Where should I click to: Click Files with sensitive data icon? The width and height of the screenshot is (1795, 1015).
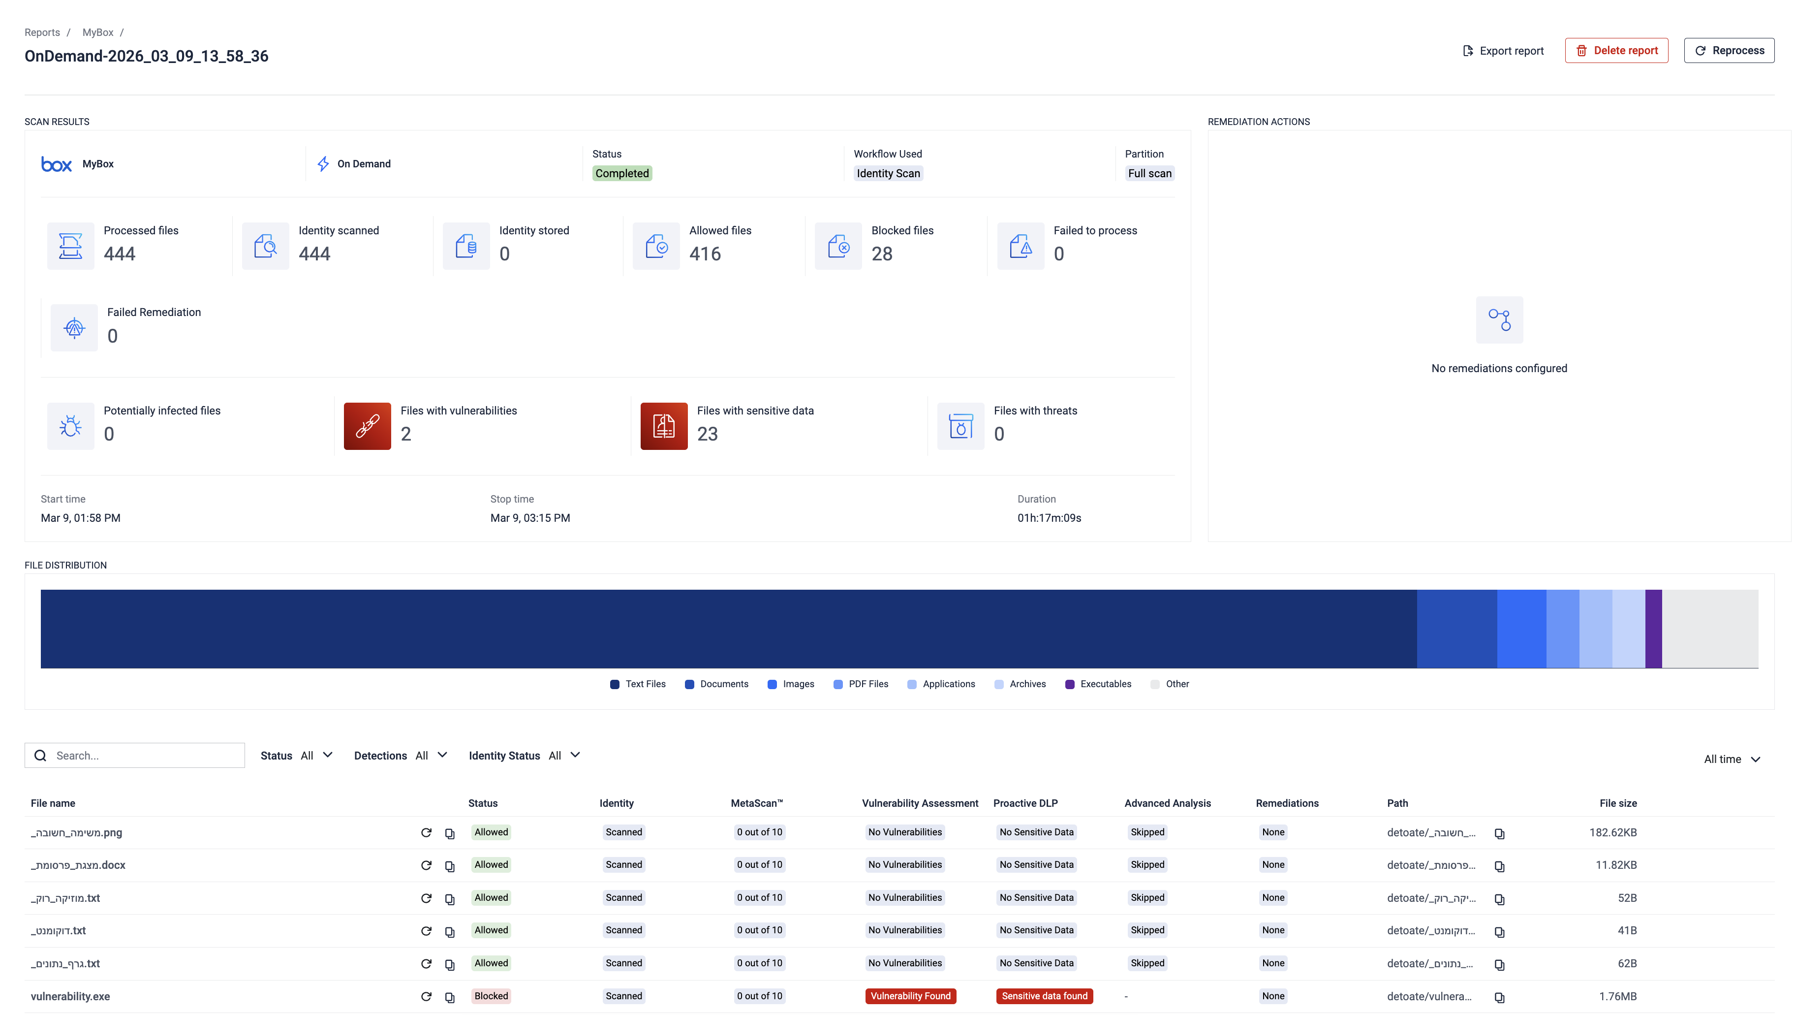[663, 425]
